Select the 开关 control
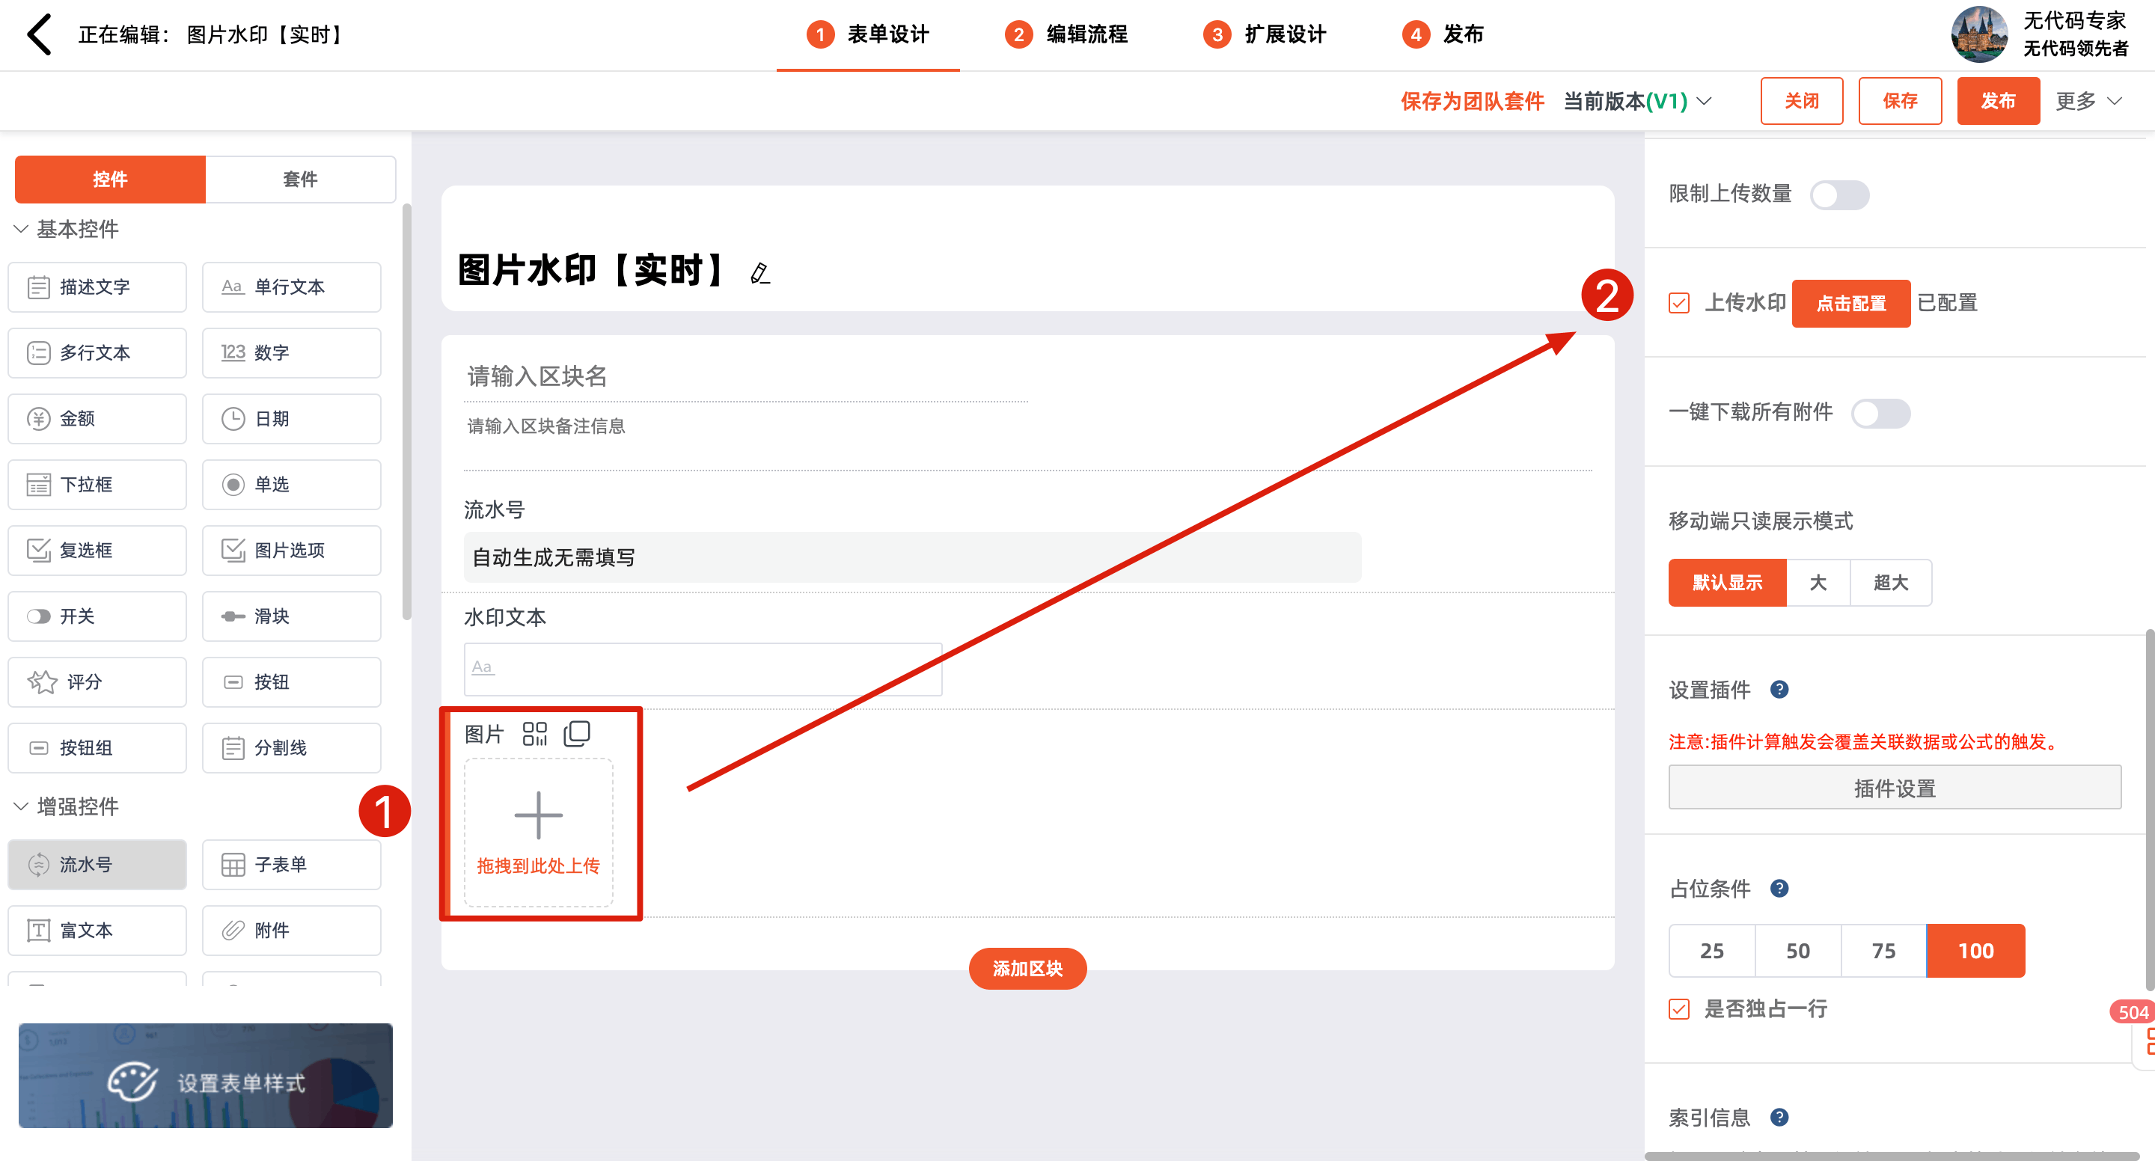 [x=97, y=616]
